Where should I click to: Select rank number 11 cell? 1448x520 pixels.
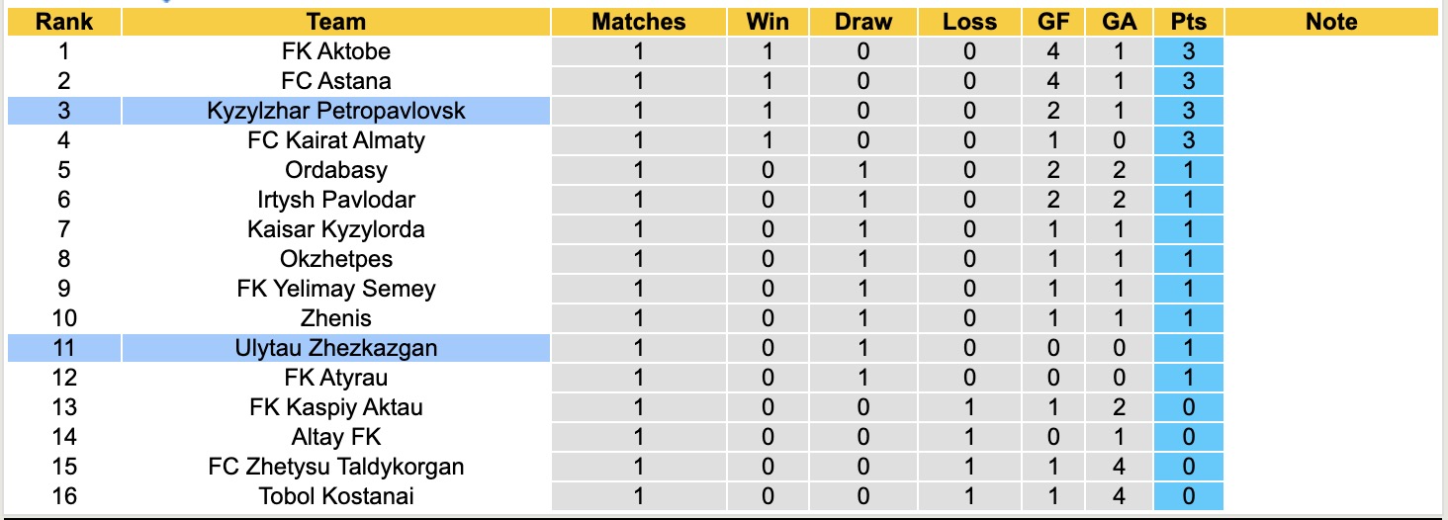[x=63, y=348]
